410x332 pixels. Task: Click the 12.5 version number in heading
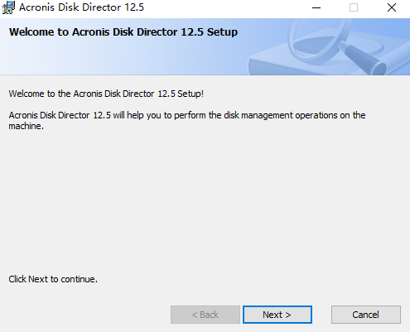(x=192, y=32)
